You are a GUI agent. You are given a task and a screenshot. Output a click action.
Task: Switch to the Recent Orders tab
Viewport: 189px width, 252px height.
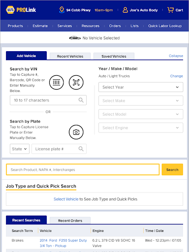[x=70, y=220]
